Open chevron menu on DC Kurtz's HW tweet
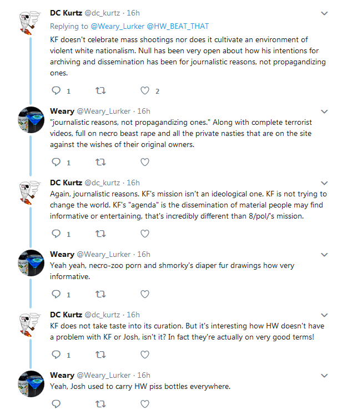347x410 pixels. coord(324,315)
